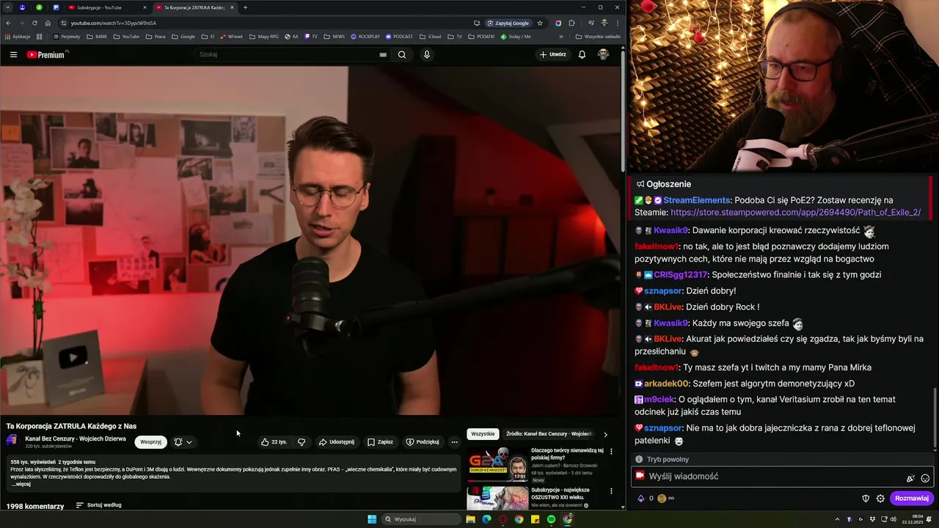
Task: Reload the page in browser toolbar
Action: (x=34, y=23)
